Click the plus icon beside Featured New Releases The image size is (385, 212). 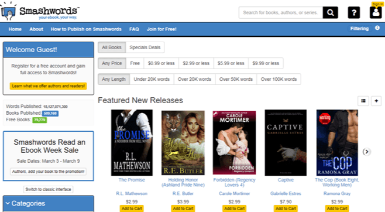pyautogui.click(x=376, y=101)
